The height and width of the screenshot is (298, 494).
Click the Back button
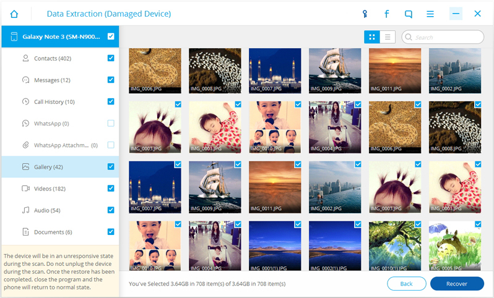pyautogui.click(x=406, y=284)
